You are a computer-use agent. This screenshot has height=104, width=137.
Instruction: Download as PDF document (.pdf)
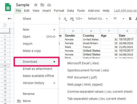point(82,77)
